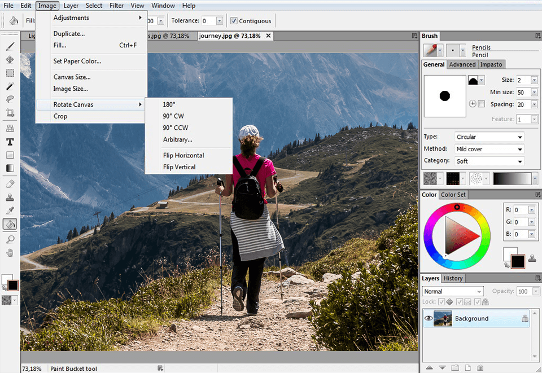
Task: Click Arbitrary in the rotation submenu
Action: coord(178,139)
